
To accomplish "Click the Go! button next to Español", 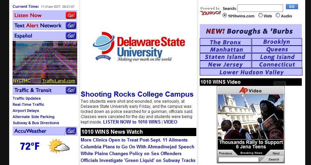I will click(x=71, y=36).
